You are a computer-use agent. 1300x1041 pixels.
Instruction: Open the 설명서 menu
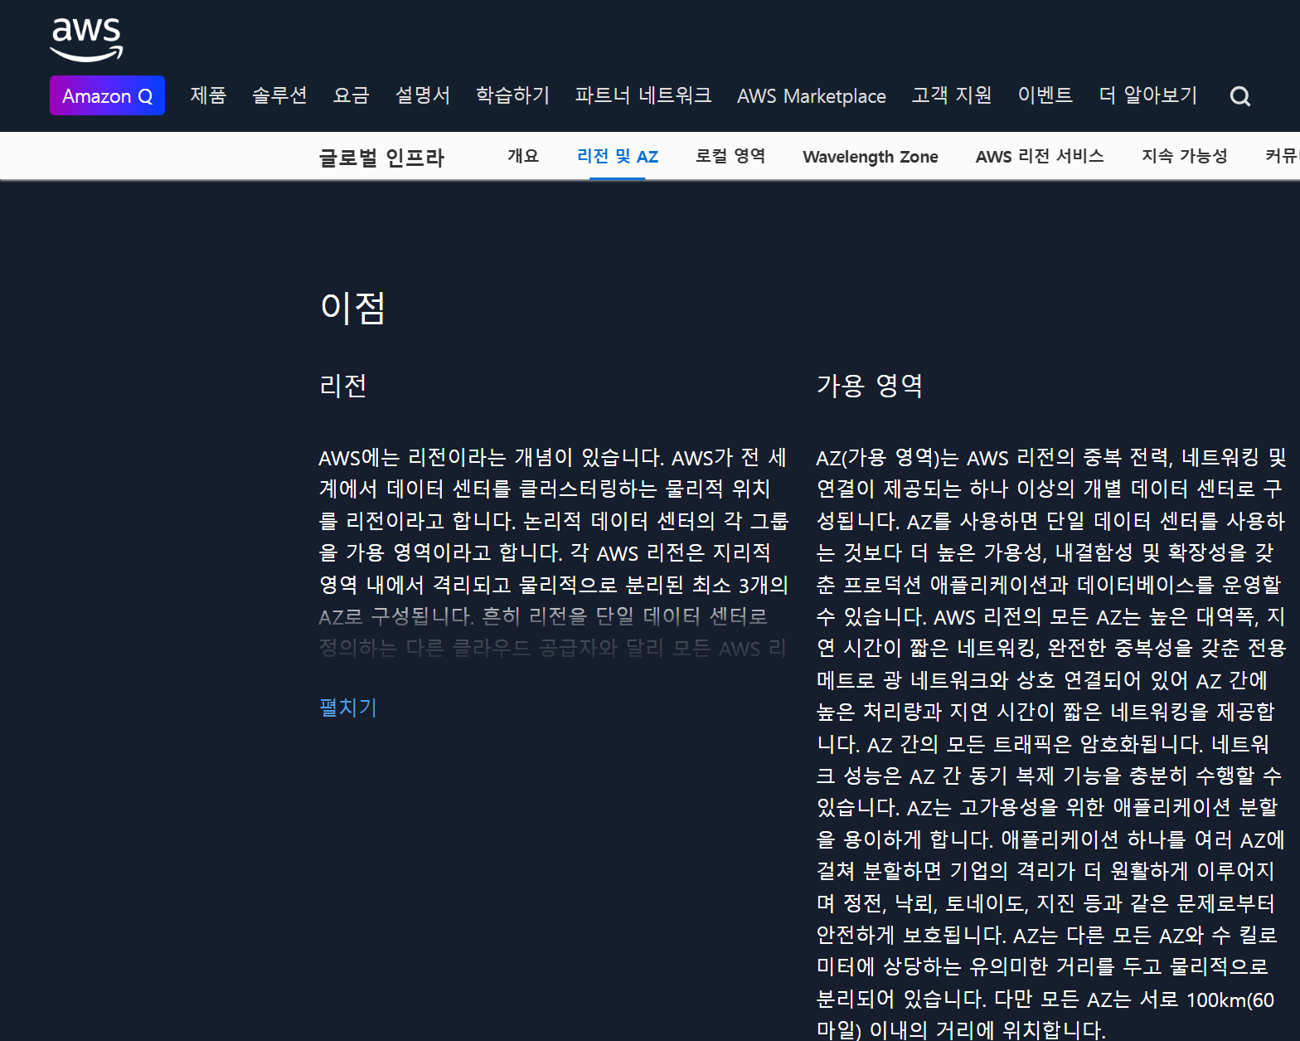(x=422, y=95)
